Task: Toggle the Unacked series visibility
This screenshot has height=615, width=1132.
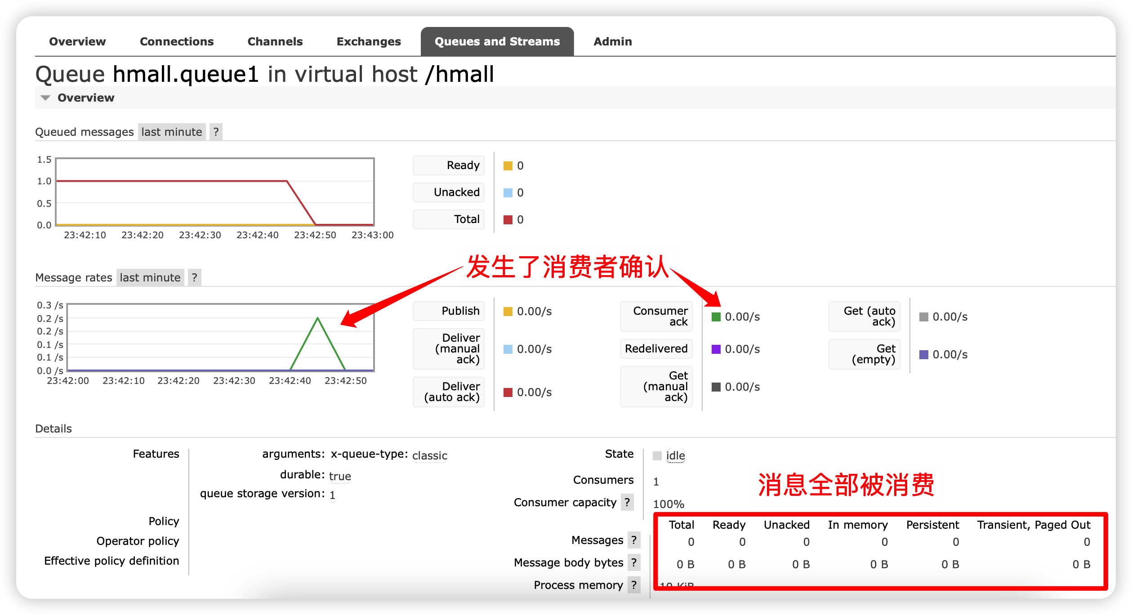Action: click(448, 192)
